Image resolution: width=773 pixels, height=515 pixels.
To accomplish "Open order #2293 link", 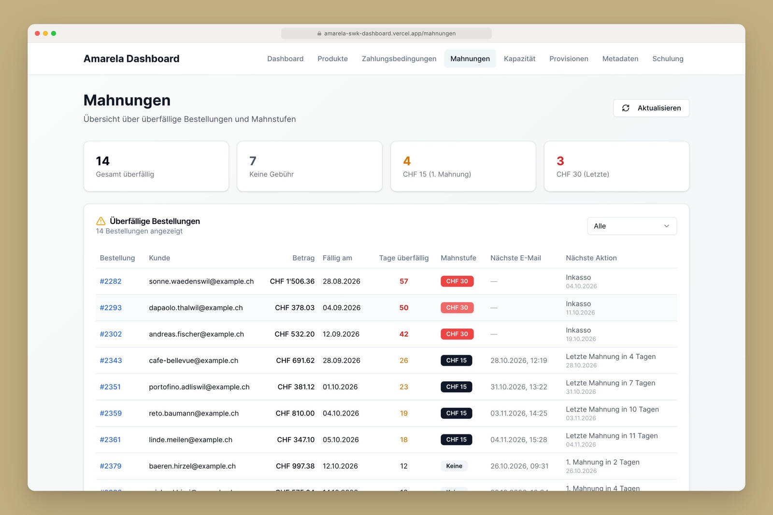I will [111, 308].
